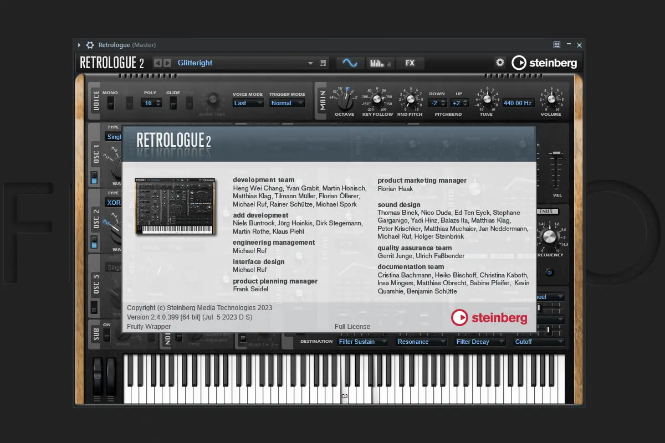Open the Trigger Mode dropdown showing Normal
Image resolution: width=665 pixels, height=443 pixels.
click(287, 103)
